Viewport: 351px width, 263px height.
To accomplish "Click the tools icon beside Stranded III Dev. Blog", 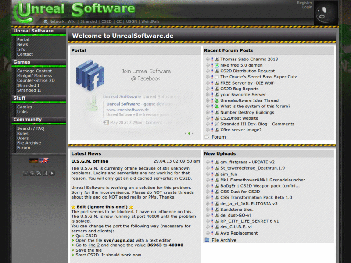I will click(217, 124).
